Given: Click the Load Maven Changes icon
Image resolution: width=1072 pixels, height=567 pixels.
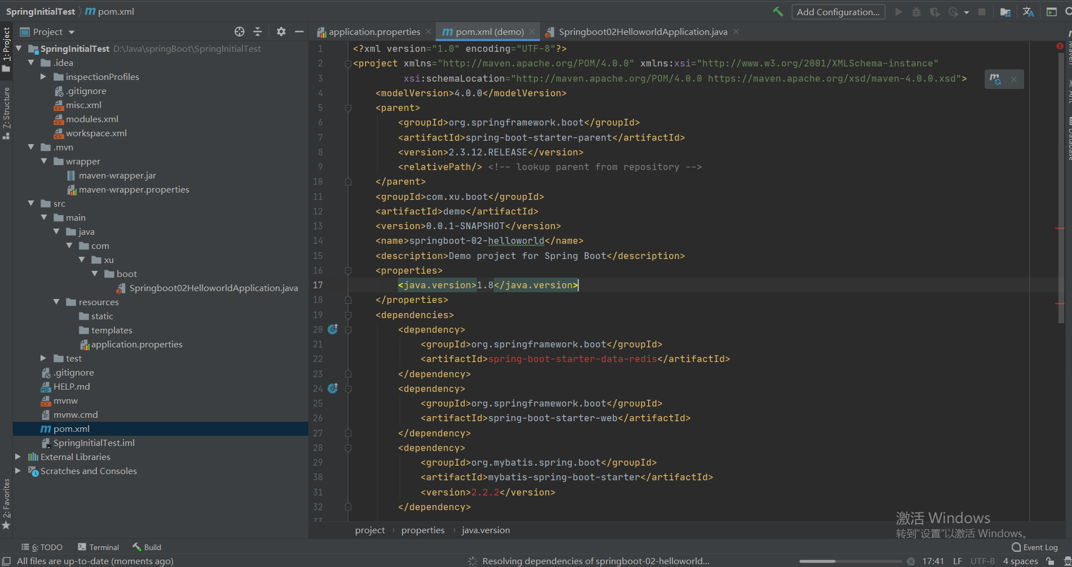Looking at the screenshot, I should point(995,79).
